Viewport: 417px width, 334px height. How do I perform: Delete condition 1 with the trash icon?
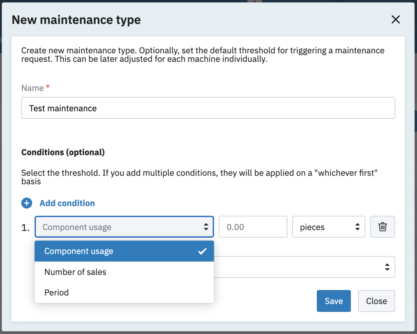pos(382,227)
